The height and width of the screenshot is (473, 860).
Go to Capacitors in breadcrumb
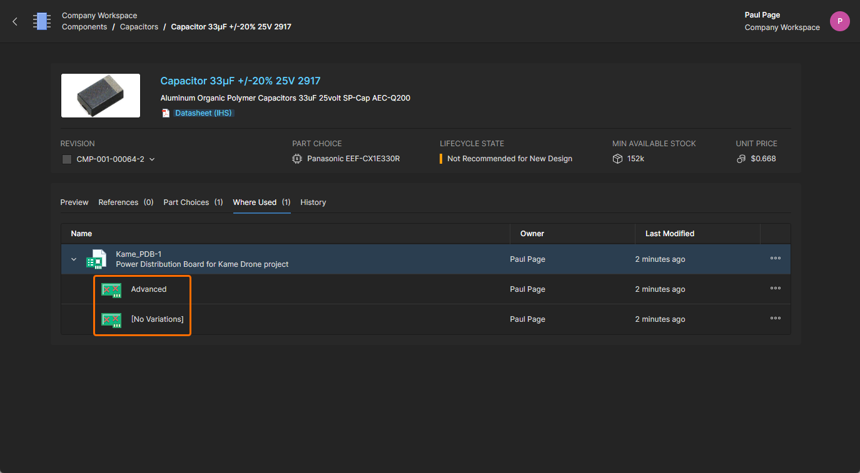[x=139, y=27]
